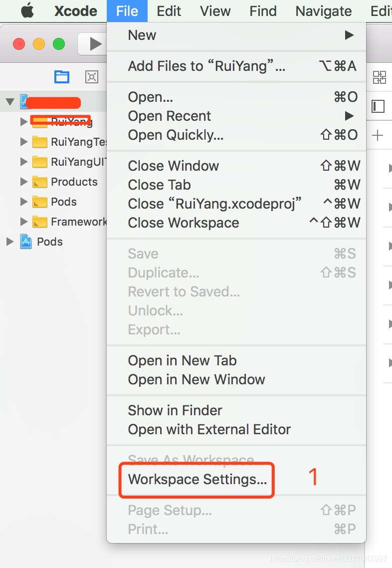The height and width of the screenshot is (568, 392).
Task: Open the New submenu
Action: [236, 35]
